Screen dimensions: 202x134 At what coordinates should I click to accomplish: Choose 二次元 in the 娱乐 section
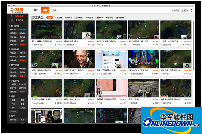click(23, 108)
